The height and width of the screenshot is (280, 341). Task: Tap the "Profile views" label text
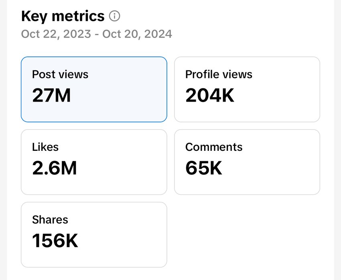(x=219, y=74)
